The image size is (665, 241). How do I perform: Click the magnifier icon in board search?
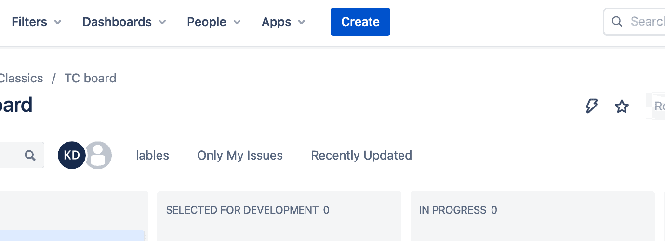[30, 155]
